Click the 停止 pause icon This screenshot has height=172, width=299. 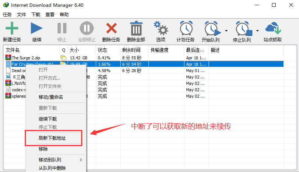coord(62,28)
